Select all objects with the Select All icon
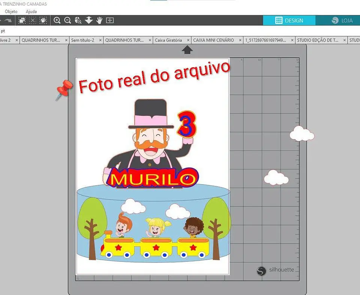Viewport: 360px width, 295px height. coord(22,20)
